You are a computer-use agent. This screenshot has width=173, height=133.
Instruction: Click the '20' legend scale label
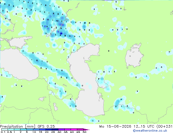pos(47,132)
